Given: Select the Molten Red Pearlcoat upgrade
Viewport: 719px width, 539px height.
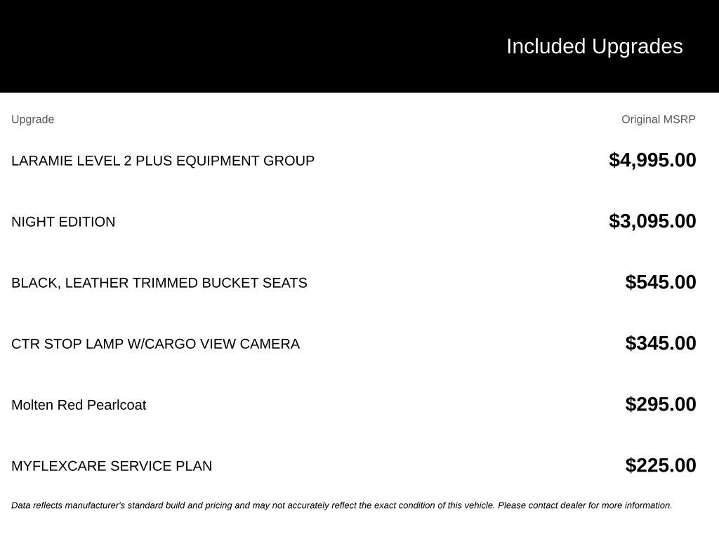Looking at the screenshot, I should point(79,405).
